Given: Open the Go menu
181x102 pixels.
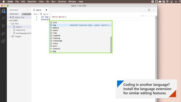Looking at the screenshot, I should point(48,1).
